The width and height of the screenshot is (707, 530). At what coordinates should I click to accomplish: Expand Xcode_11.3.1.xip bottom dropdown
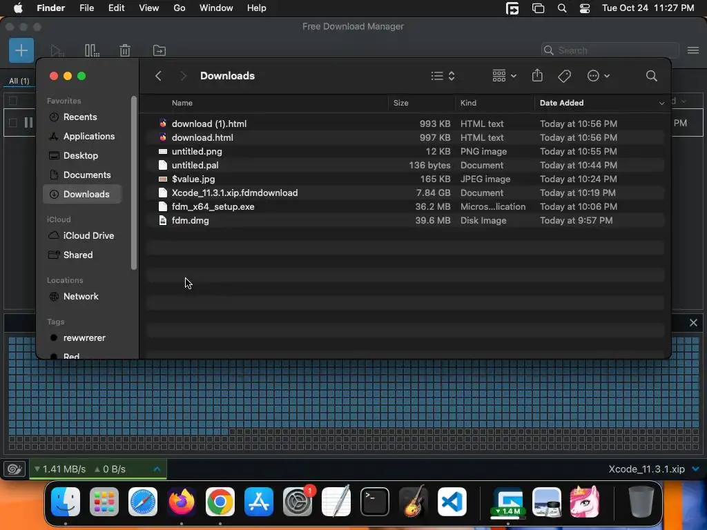(696, 469)
